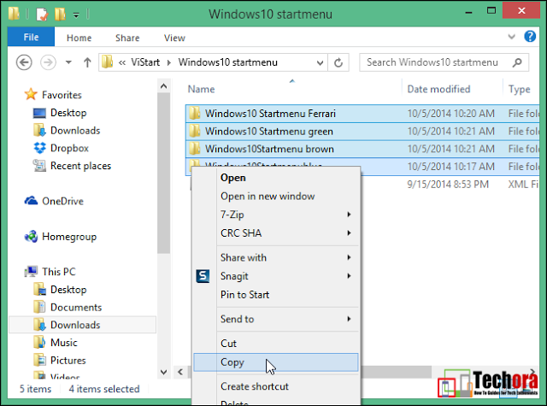Click the This PC computer icon

pos(31,271)
